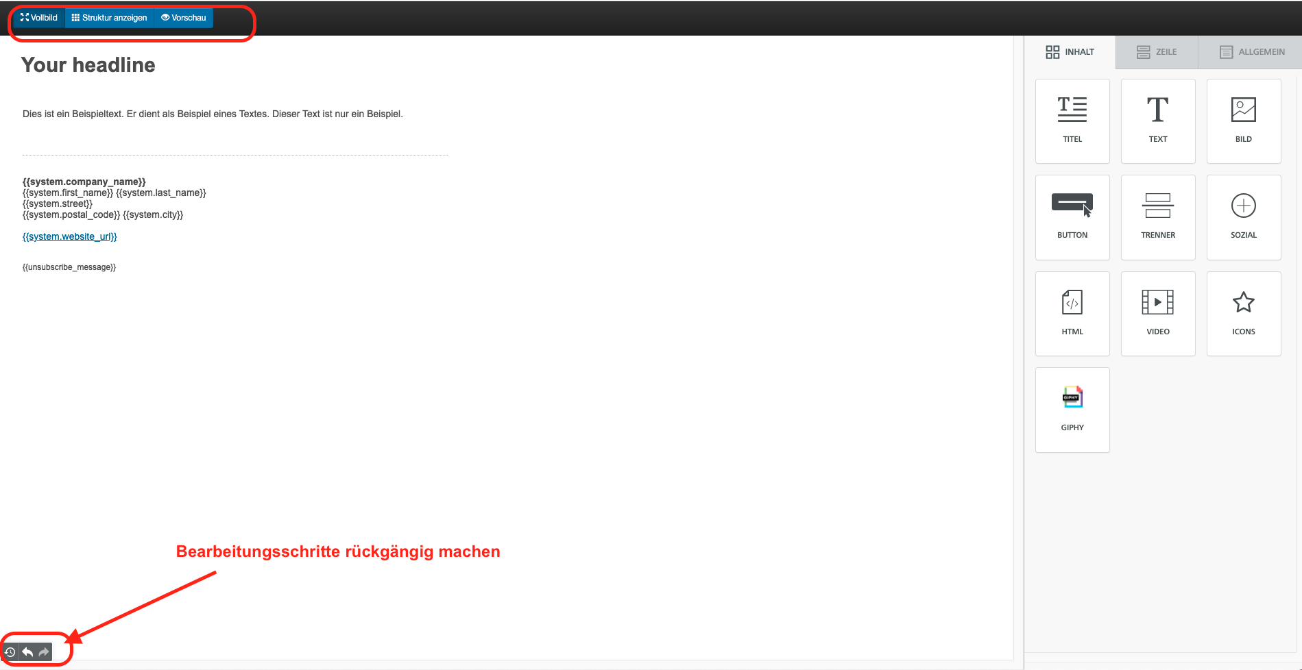Image resolution: width=1302 pixels, height=670 pixels.
Task: Switch to the Inhalt tab
Action: pyautogui.click(x=1070, y=52)
